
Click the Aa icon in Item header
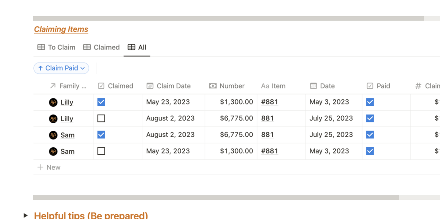coord(265,86)
